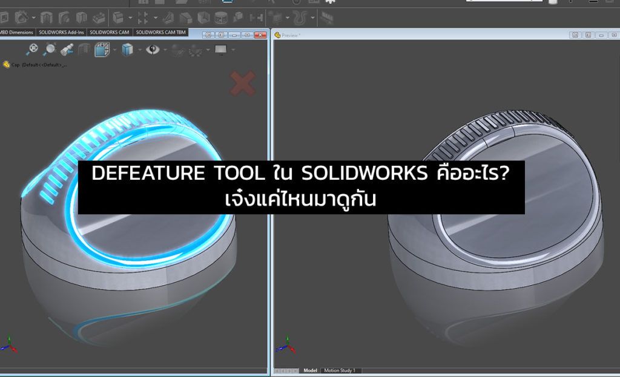Viewport: 620px width, 377px height.
Task: Select the Boundary Cut feature icon
Action: [x=99, y=18]
